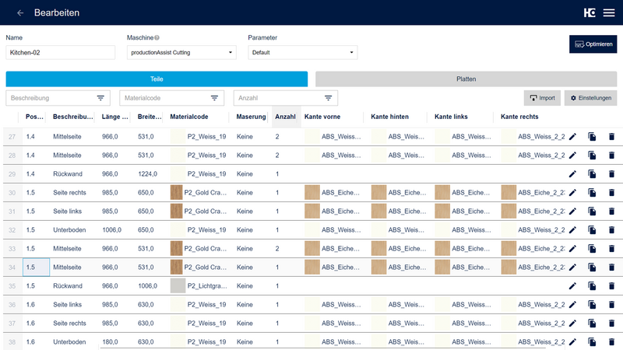Click the help icon beside Maschine label
Screen dimensions: 623x350
157,37
